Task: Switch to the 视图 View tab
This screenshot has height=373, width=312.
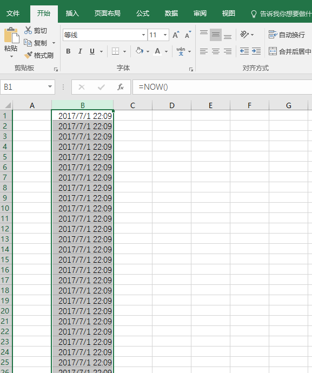Action: pyautogui.click(x=229, y=14)
